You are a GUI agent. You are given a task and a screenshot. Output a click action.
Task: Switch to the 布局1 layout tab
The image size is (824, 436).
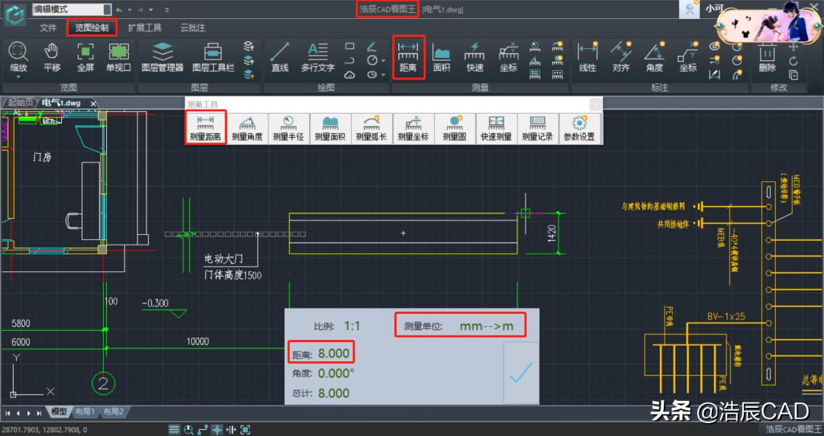click(x=85, y=412)
